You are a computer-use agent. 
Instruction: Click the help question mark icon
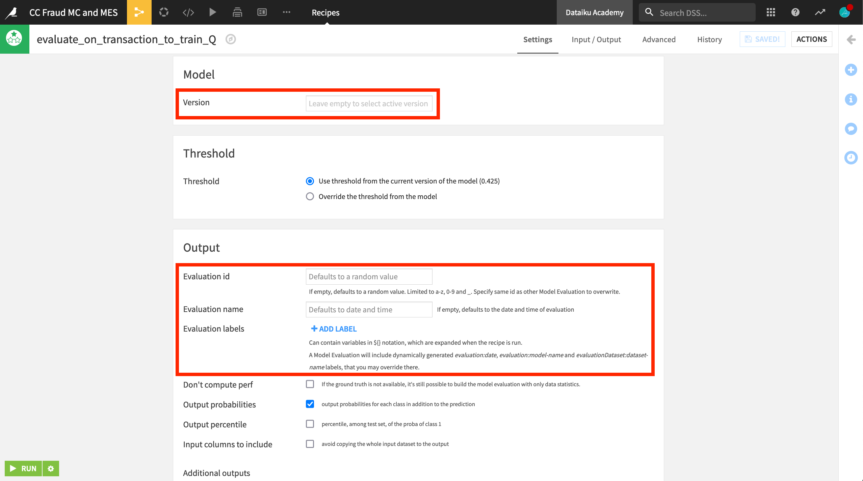[795, 12]
